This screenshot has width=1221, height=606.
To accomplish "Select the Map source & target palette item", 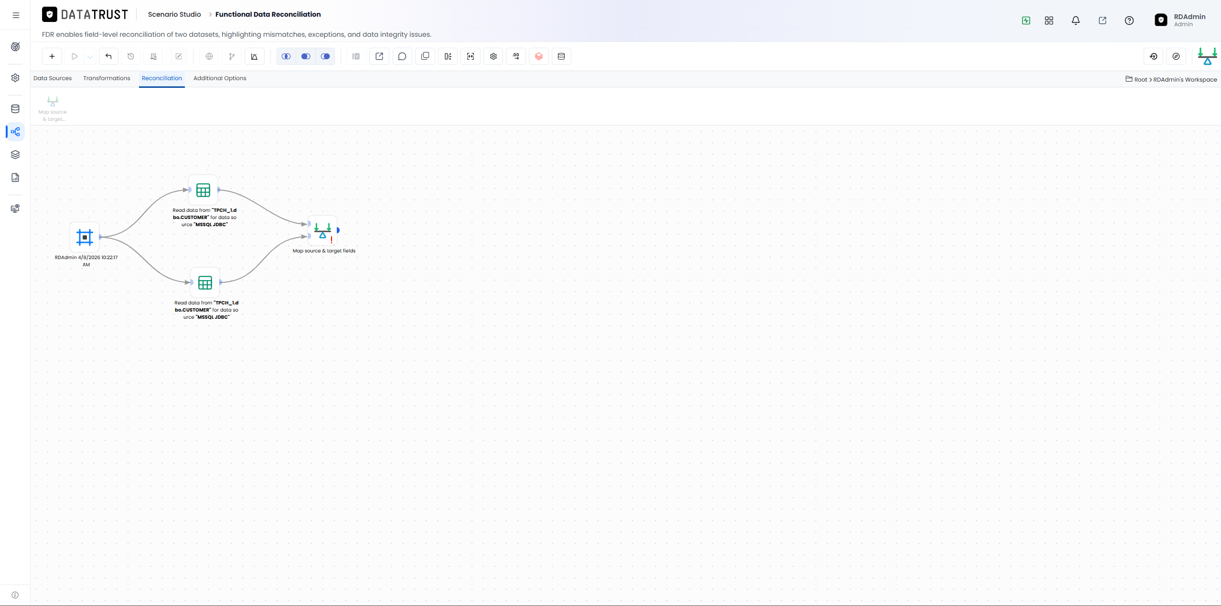I will (53, 108).
